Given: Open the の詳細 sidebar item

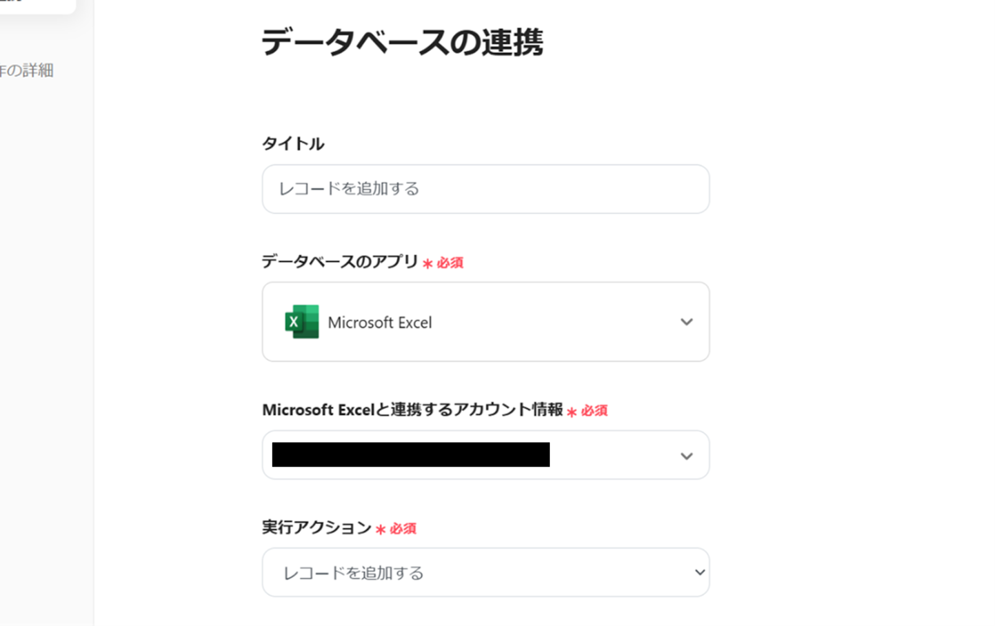Looking at the screenshot, I should pyautogui.click(x=27, y=70).
